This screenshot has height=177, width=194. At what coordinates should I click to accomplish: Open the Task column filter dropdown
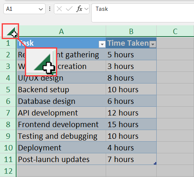(102, 44)
